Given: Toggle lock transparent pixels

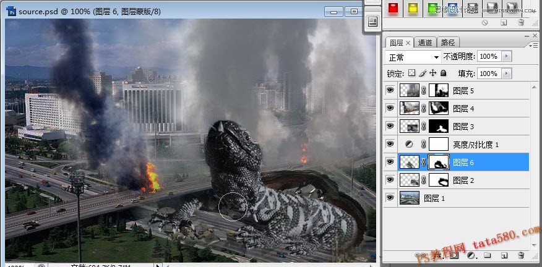Looking at the screenshot, I should click(x=411, y=73).
